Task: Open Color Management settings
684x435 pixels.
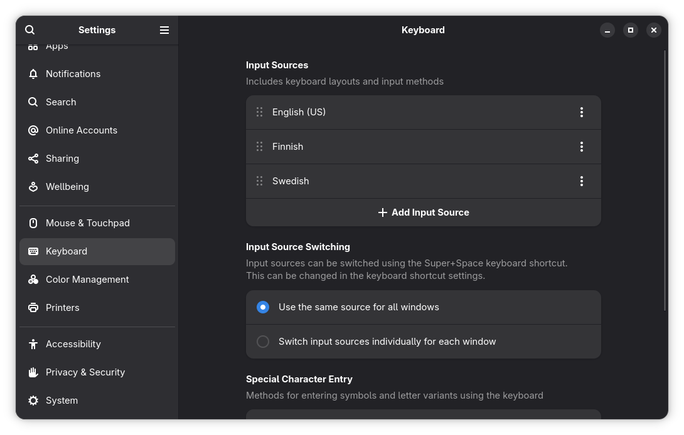Action: click(x=97, y=280)
